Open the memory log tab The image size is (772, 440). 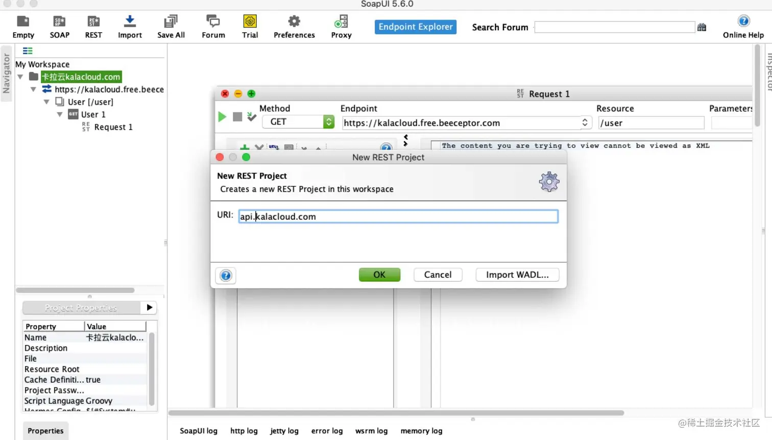click(422, 431)
